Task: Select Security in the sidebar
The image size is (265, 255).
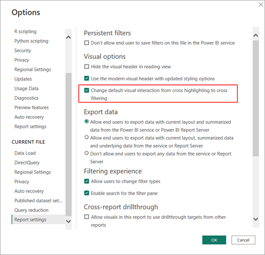Action: tap(23, 50)
